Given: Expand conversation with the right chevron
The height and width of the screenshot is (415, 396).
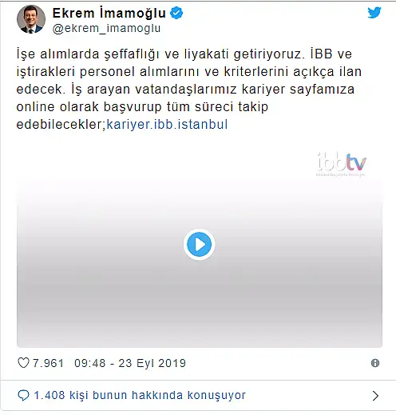Looking at the screenshot, I should click(375, 396).
